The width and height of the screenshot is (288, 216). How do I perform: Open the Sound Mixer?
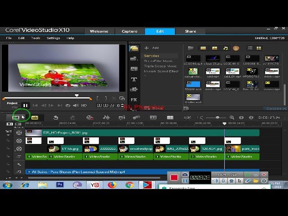(106, 117)
